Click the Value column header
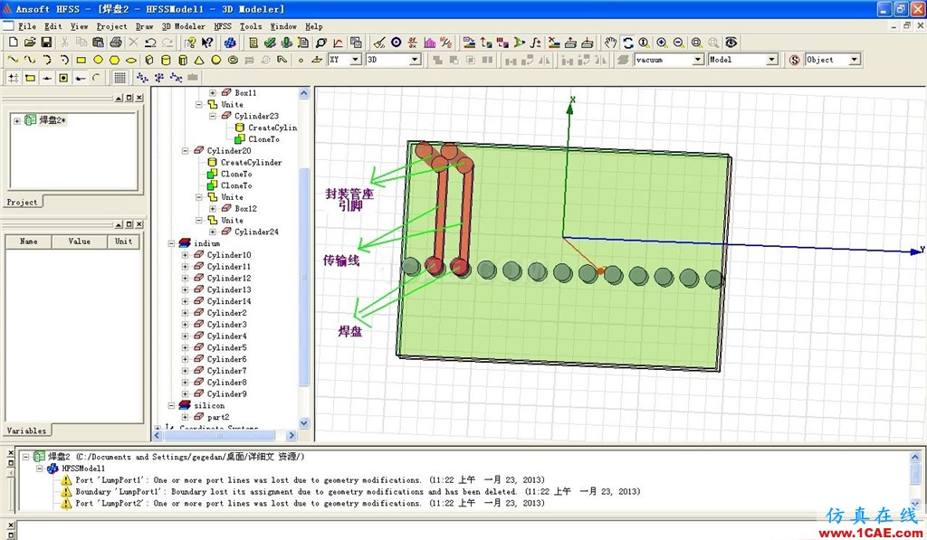Image resolution: width=927 pixels, height=540 pixels. coord(80,241)
